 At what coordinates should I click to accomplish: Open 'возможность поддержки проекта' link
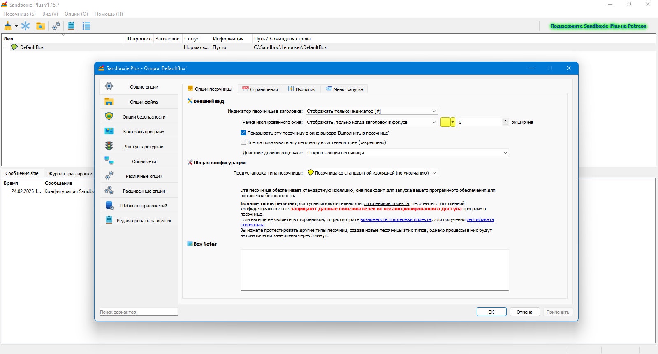396,219
